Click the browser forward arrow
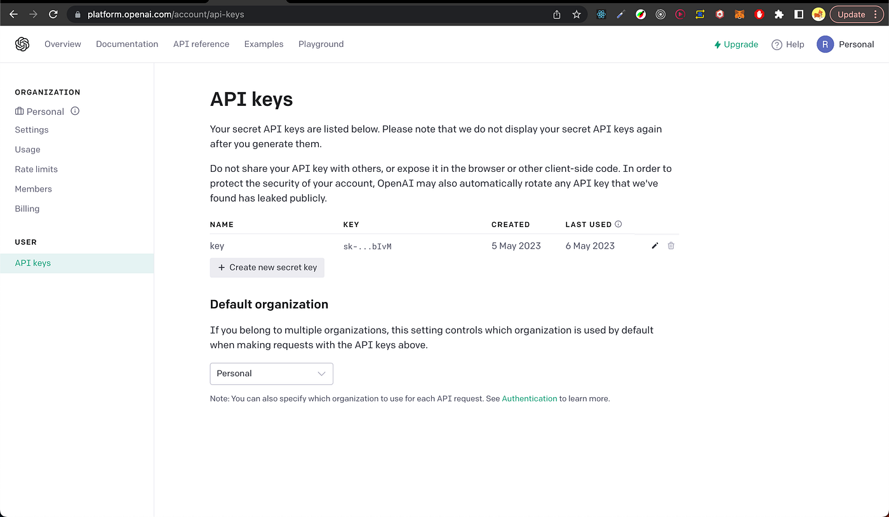Screen dimensions: 889x517 (33, 14)
